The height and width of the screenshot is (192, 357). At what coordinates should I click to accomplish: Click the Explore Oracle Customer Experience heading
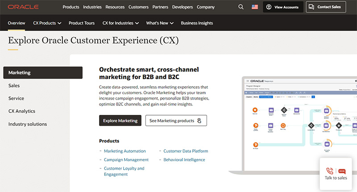tap(93, 40)
